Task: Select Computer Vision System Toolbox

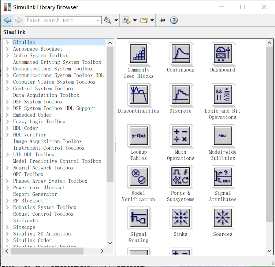Action: pyautogui.click(x=54, y=82)
